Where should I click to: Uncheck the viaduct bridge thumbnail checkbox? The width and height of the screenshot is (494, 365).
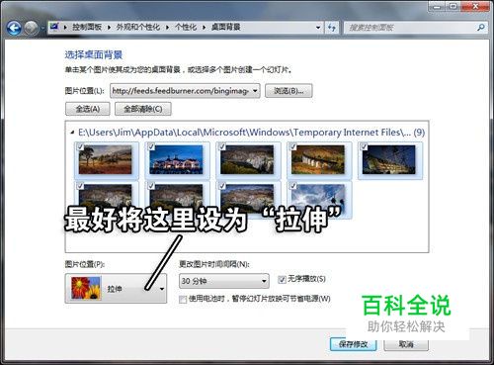click(x=293, y=147)
